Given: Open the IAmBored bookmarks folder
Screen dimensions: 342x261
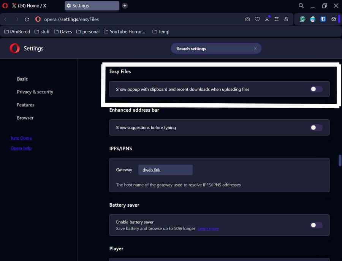Looking at the screenshot, I should (x=17, y=32).
